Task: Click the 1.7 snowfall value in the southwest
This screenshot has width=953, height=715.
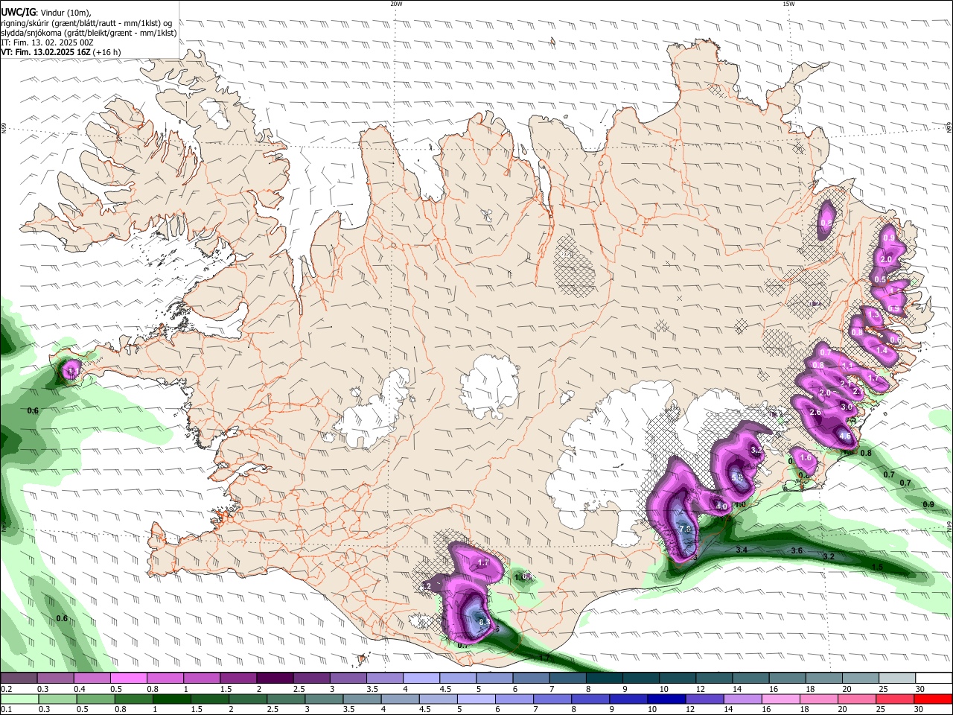Action: pos(482,562)
